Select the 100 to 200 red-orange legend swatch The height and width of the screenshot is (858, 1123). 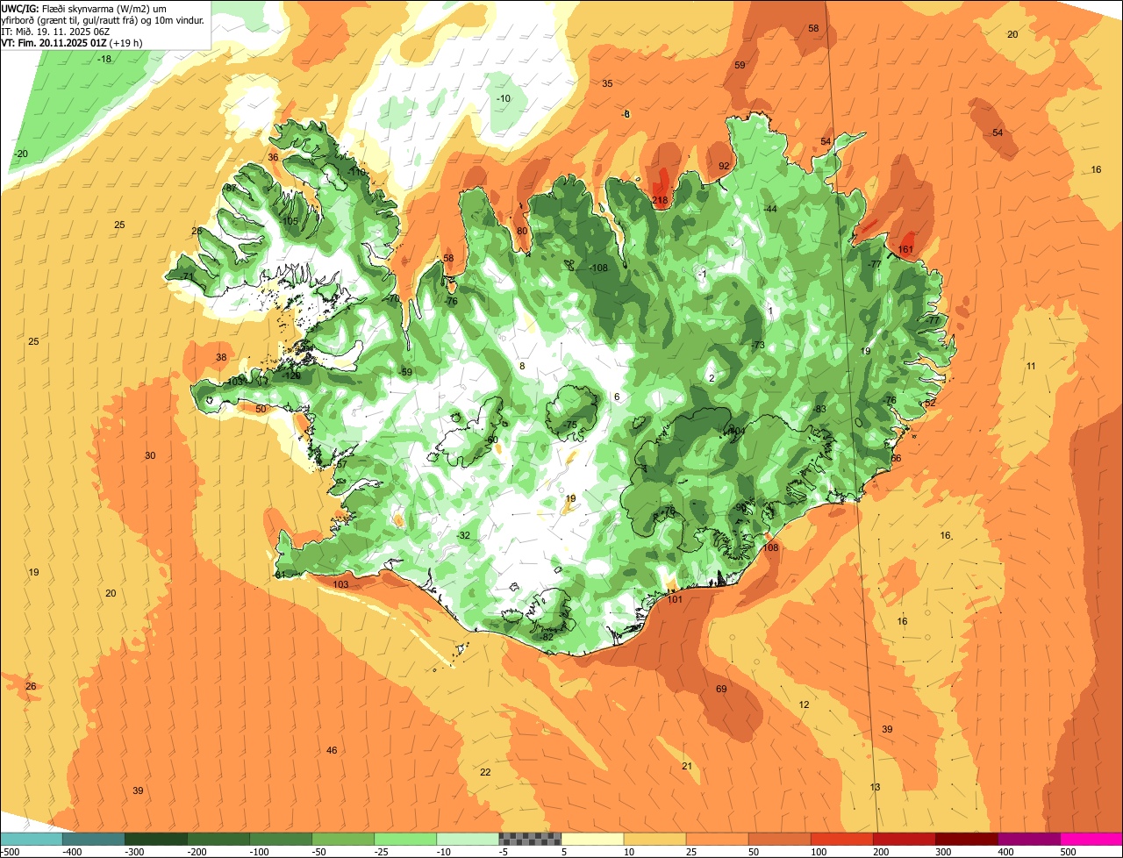[841, 839]
